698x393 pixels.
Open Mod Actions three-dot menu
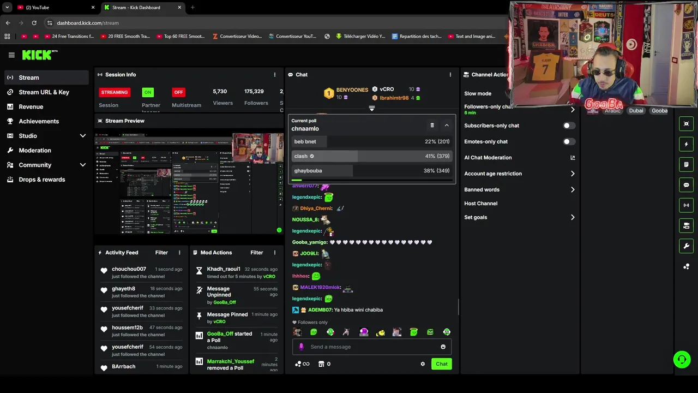click(x=275, y=253)
